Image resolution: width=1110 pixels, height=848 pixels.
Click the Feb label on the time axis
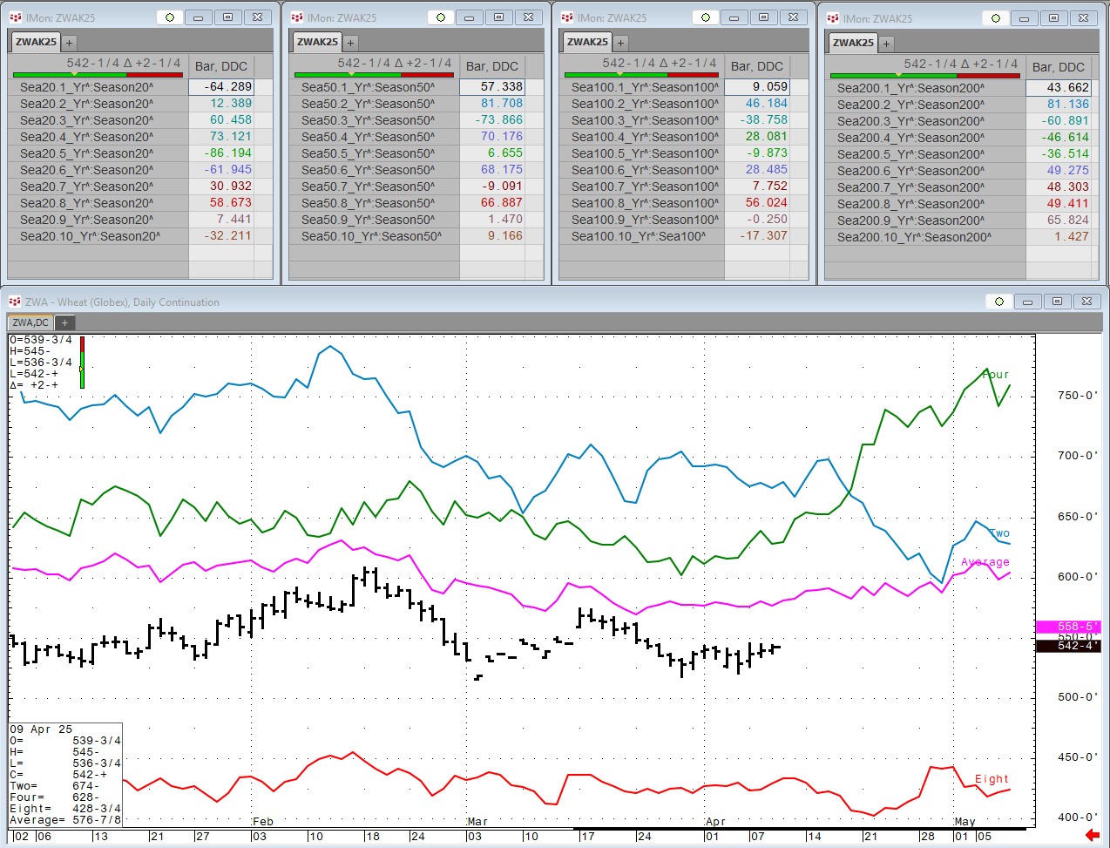point(263,822)
